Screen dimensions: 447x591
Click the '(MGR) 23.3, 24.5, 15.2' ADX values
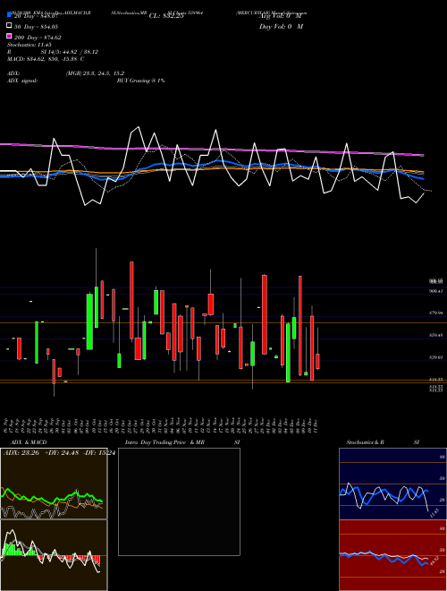click(x=95, y=73)
